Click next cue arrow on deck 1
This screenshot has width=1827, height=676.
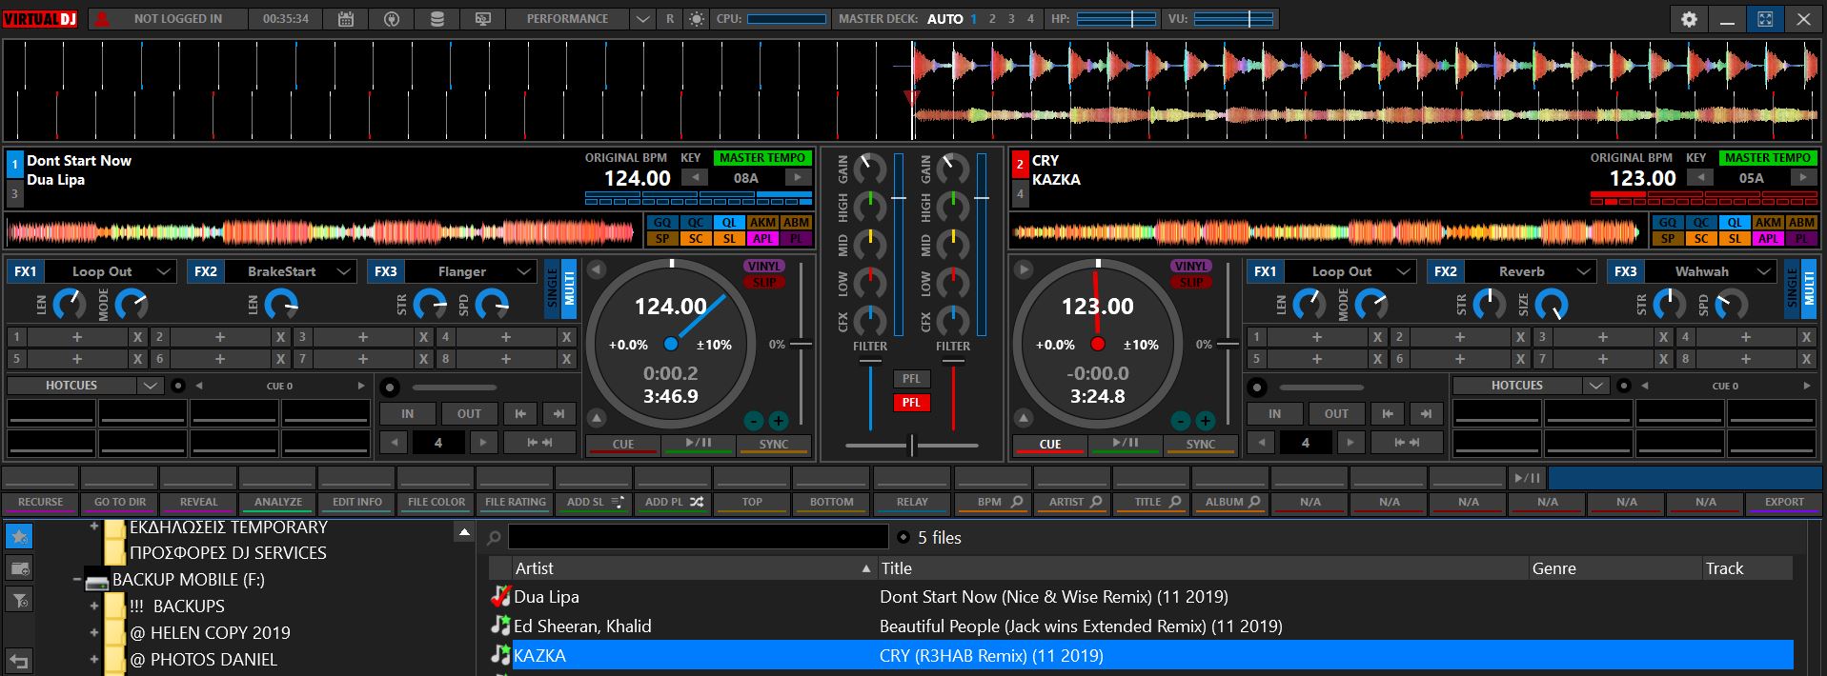(x=360, y=386)
